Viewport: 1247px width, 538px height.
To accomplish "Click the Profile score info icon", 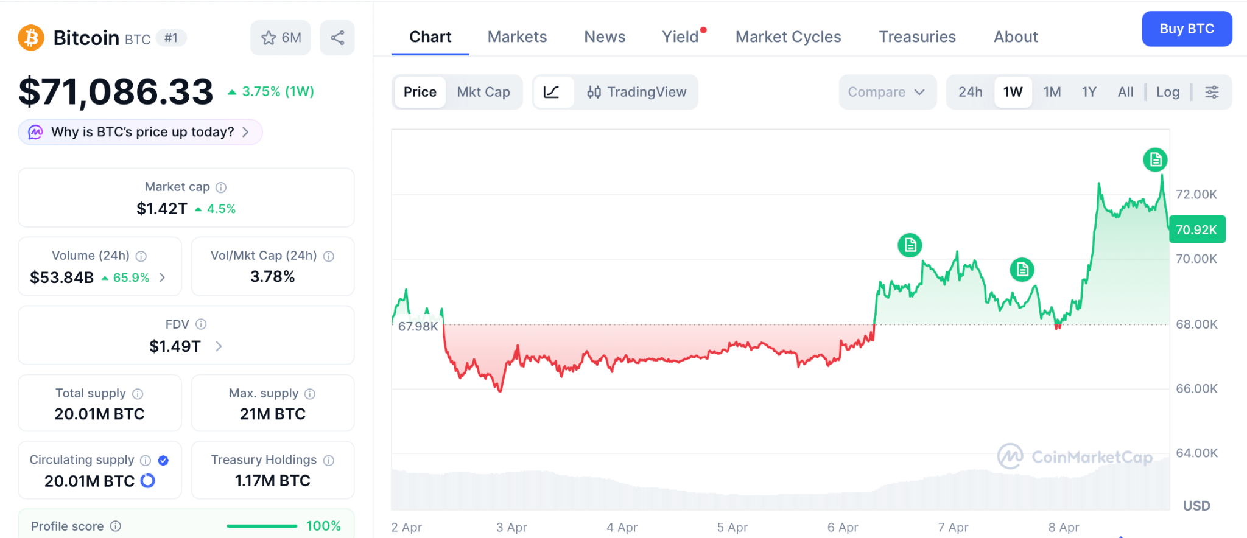I will tap(116, 526).
